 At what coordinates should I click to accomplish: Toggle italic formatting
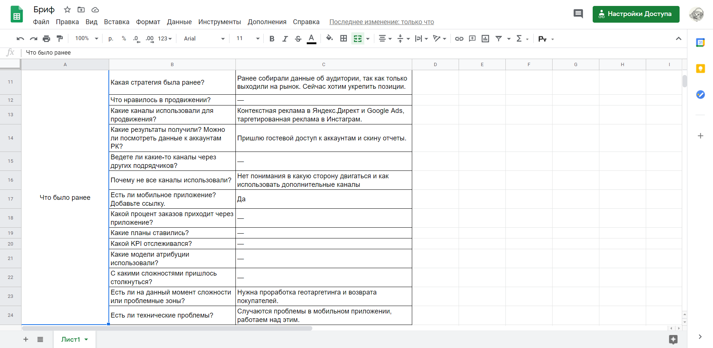point(285,39)
